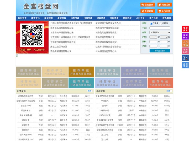The height and width of the screenshot is (141, 189).
Task: Open 廉租住房保障办法 link
Action: click(59, 47)
